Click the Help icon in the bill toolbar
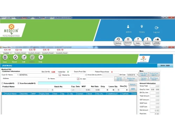 (x=41, y=57)
